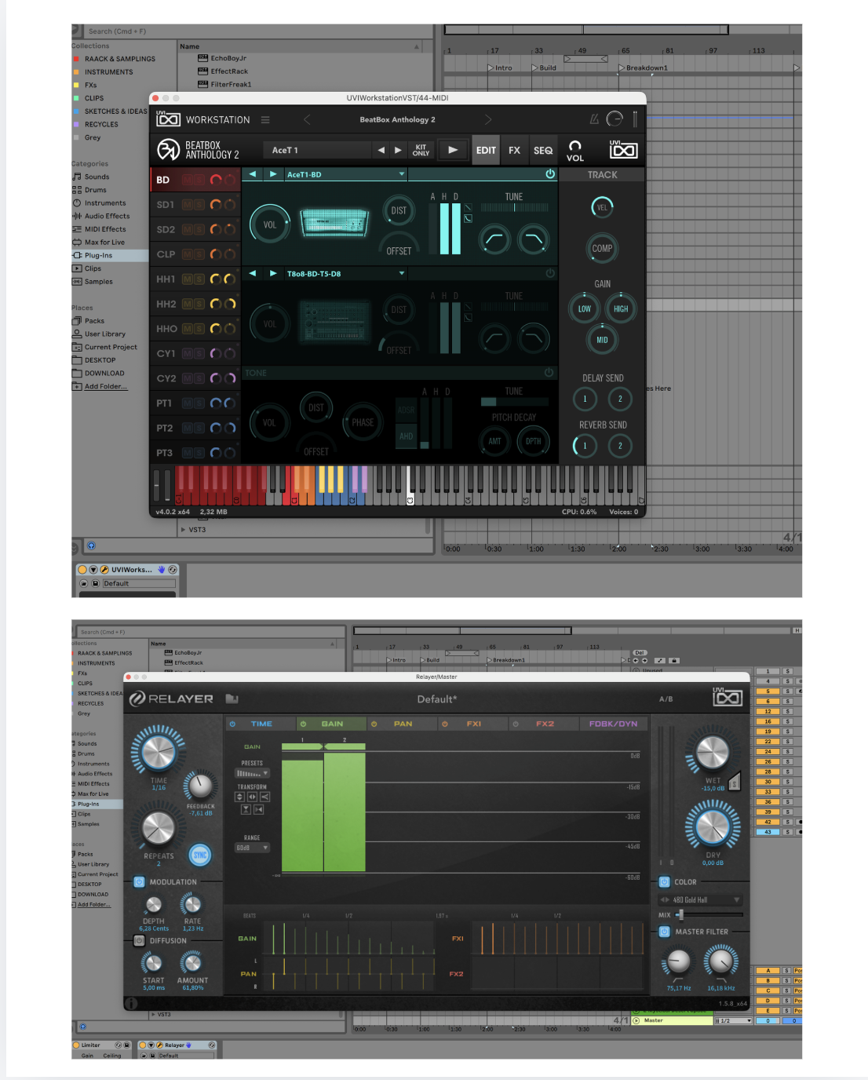Screen dimensions: 868x1080
Task: Open the FDBK/DYN tab in Relayer
Action: [x=615, y=723]
